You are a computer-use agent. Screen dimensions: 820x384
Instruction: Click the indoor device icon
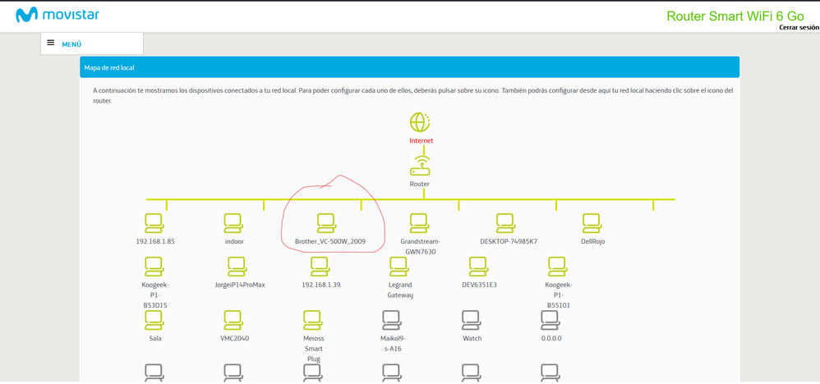click(234, 222)
